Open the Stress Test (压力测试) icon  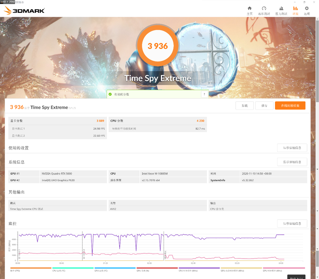point(281,10)
